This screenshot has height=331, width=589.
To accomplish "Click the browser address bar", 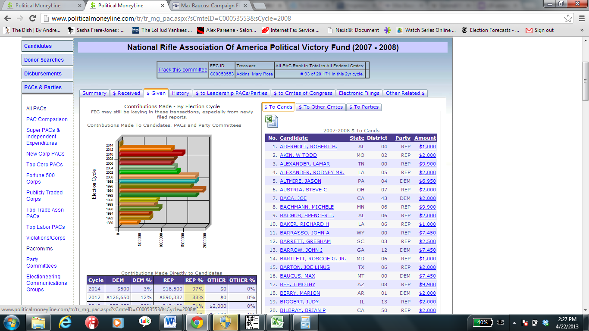I will point(302,19).
